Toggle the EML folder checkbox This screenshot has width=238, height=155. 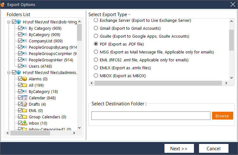click(x=20, y=110)
